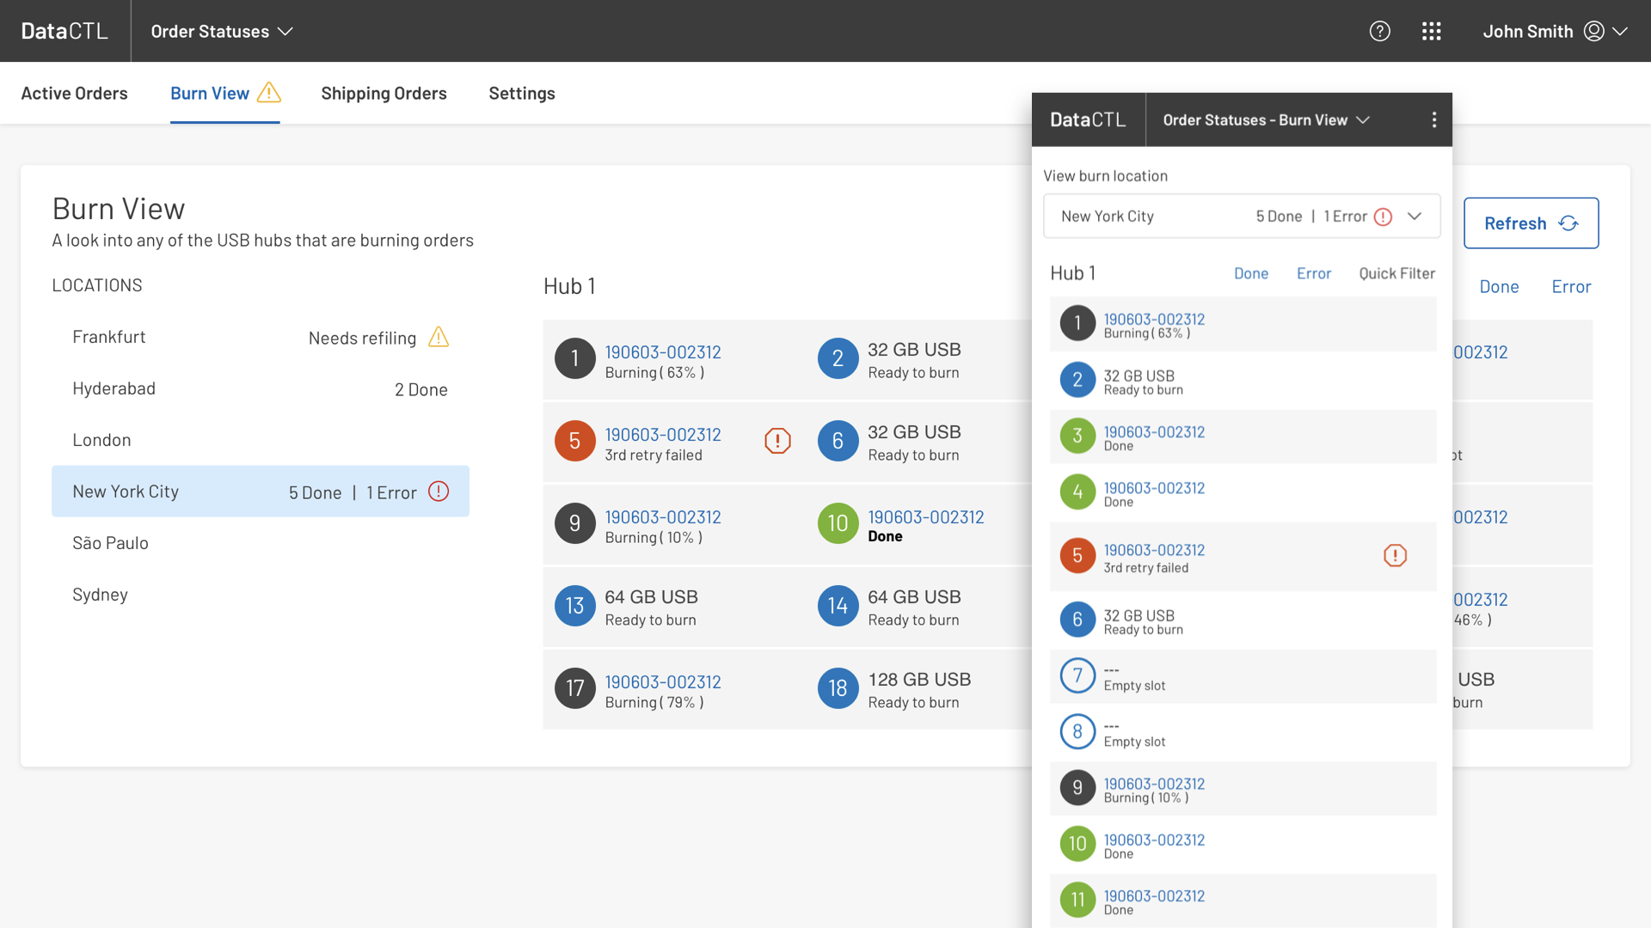Click error icon beside slot 5 in Hub 1
1651x928 pixels.
777,441
